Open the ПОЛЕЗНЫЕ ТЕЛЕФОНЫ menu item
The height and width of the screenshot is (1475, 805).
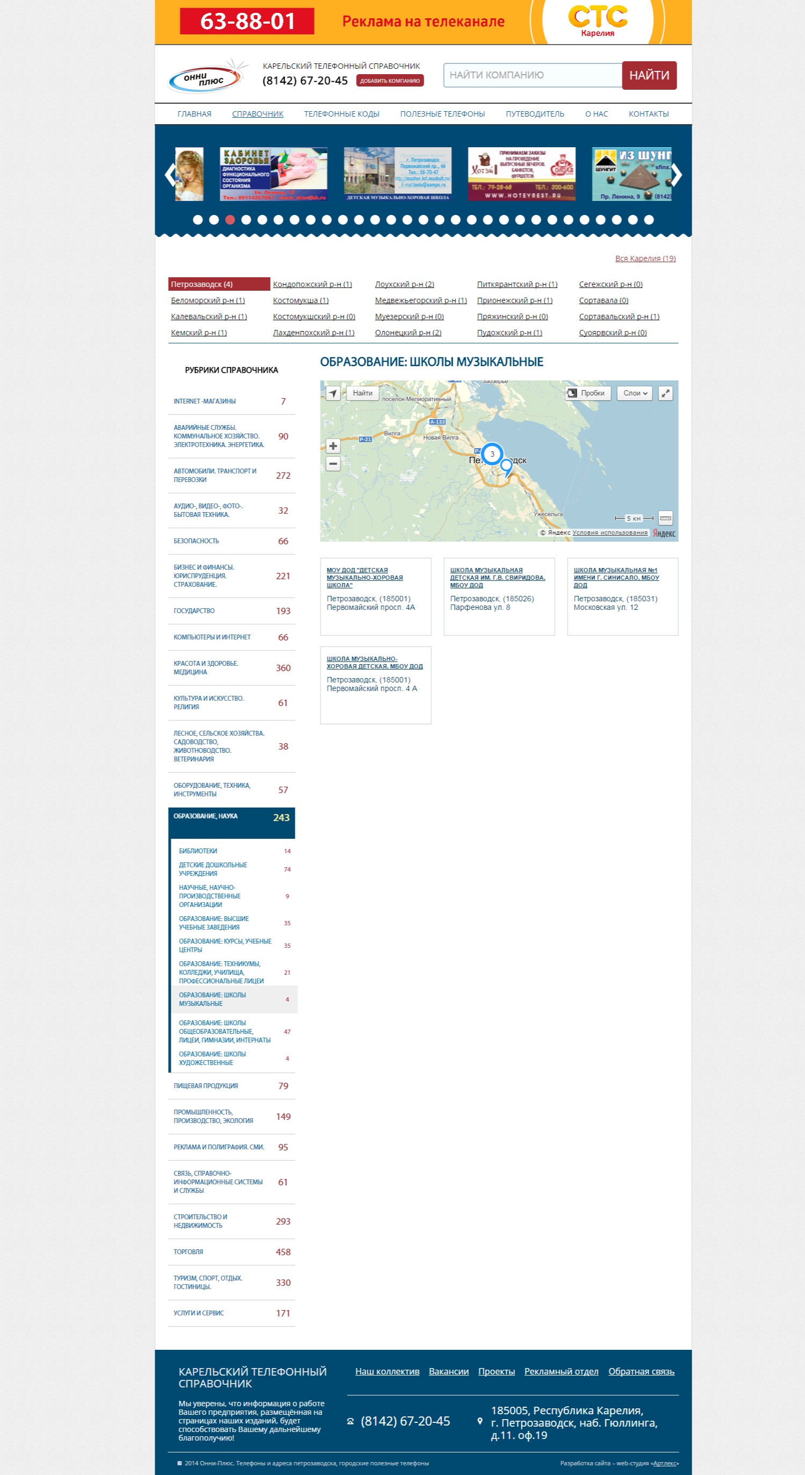(443, 114)
